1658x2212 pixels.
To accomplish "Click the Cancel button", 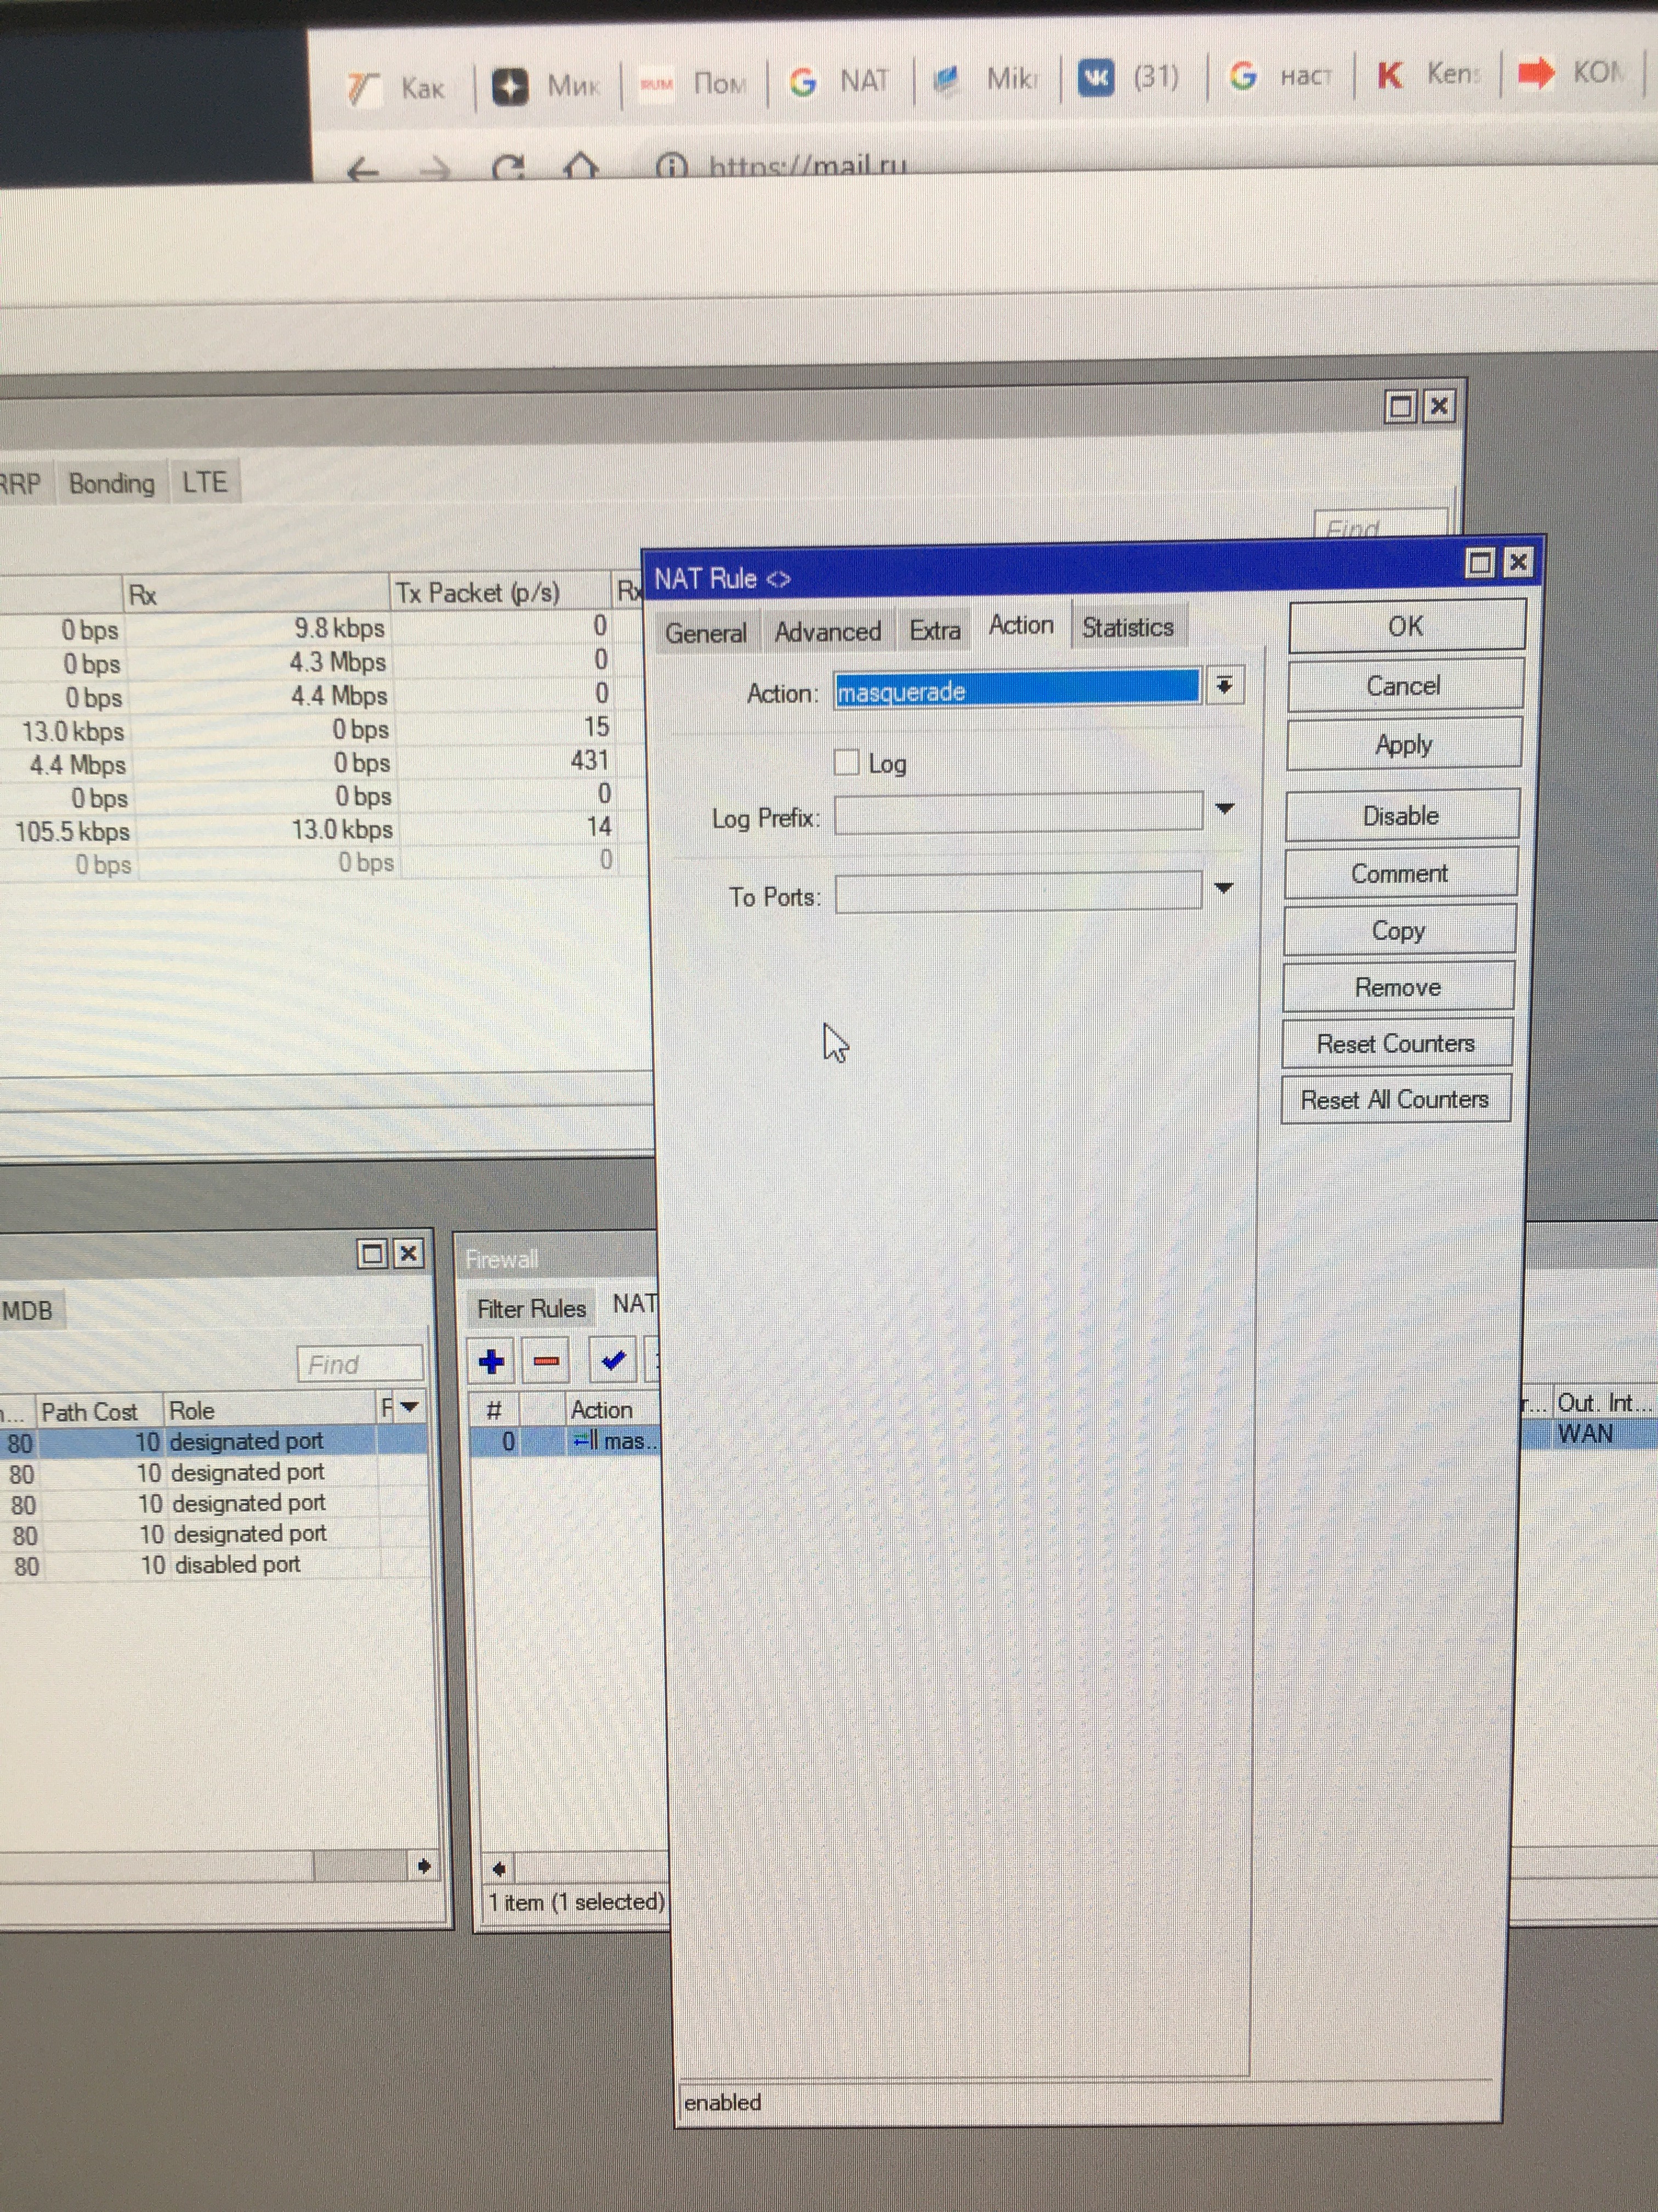I will [x=1404, y=686].
